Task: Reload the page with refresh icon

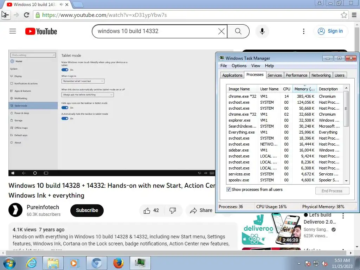Action: 27,15
